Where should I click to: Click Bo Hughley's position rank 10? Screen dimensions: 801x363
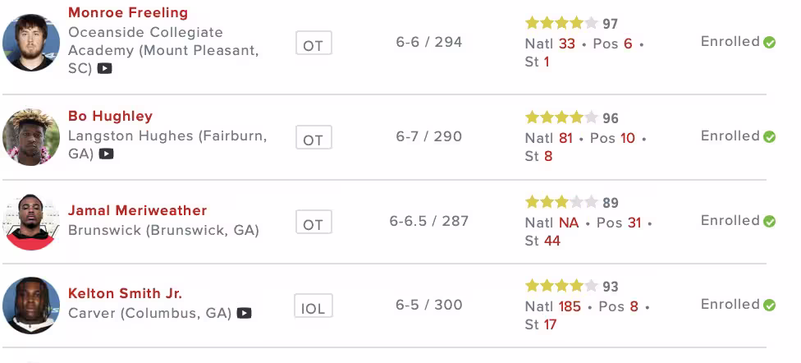coord(628,138)
